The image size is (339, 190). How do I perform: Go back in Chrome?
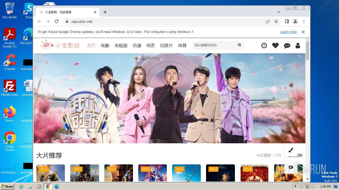[39, 21]
